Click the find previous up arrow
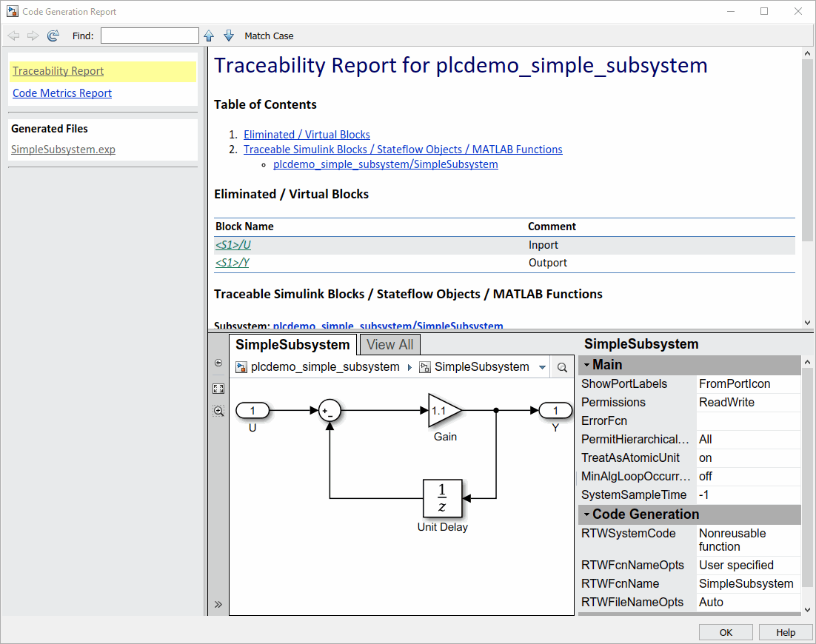The height and width of the screenshot is (644, 816). (x=209, y=36)
